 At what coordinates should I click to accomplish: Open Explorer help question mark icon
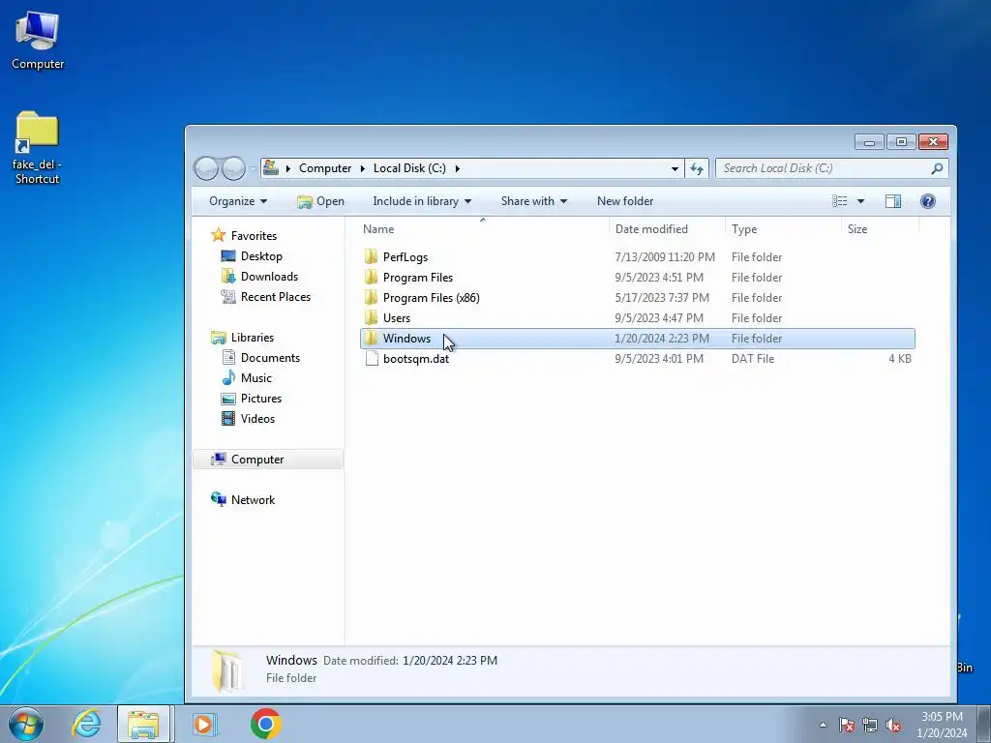click(927, 201)
